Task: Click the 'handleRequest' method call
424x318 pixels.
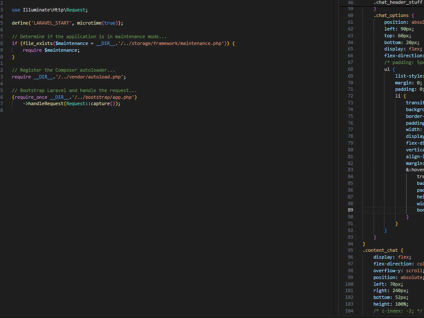Action: (46, 103)
